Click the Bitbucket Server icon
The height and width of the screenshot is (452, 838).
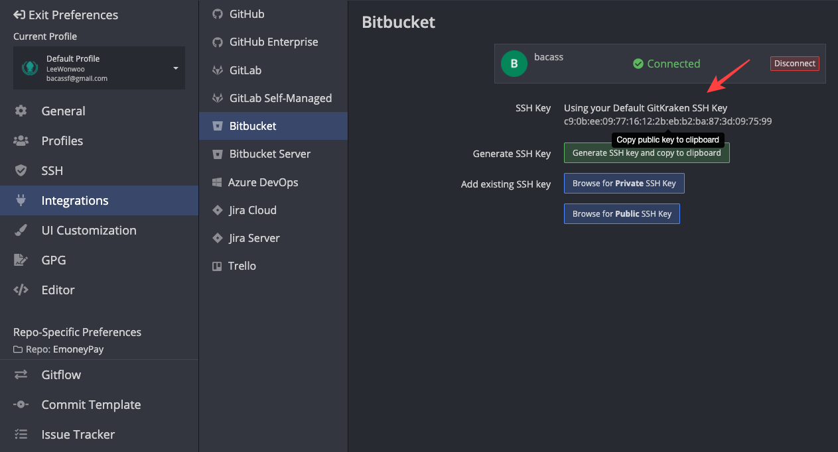pyautogui.click(x=217, y=154)
